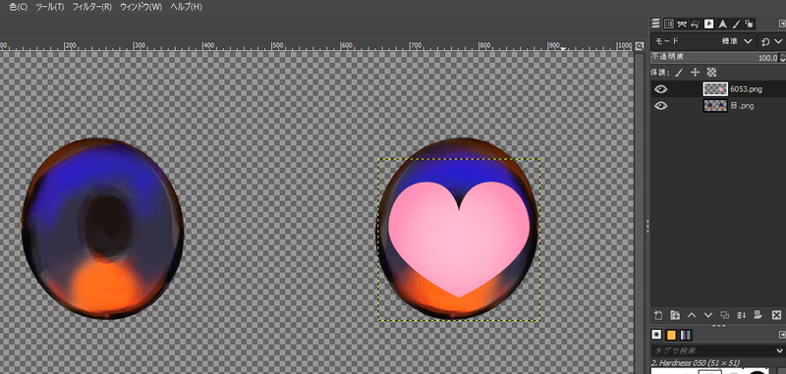The image size is (786, 374).
Task: Switch to the Channels dock tab
Action: click(669, 24)
